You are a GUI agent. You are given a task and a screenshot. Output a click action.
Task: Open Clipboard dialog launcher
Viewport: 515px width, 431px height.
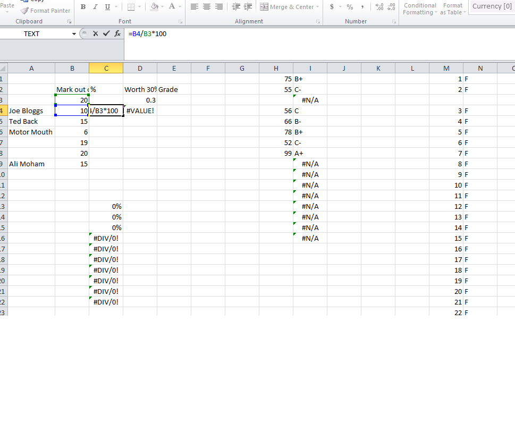(x=69, y=21)
